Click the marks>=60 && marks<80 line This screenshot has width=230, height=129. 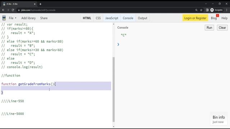click(32, 42)
